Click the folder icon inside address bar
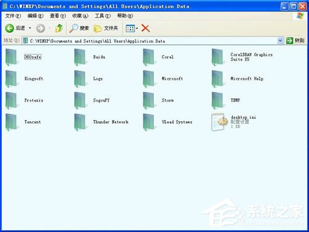 pos(25,41)
